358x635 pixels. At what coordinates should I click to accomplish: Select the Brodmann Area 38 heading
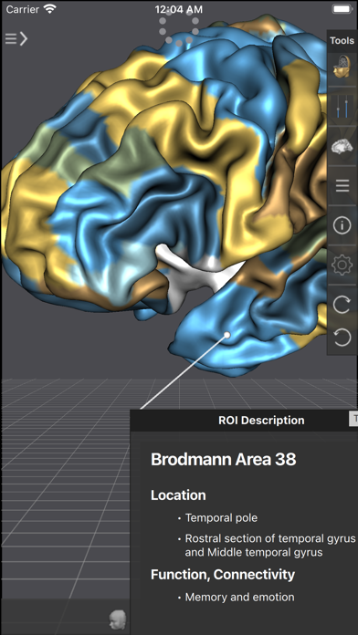[x=224, y=460]
